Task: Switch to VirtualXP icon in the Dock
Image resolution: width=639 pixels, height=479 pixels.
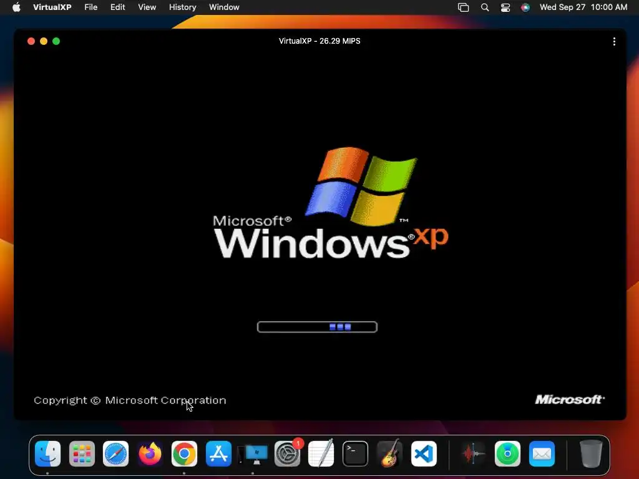Action: pos(253,455)
